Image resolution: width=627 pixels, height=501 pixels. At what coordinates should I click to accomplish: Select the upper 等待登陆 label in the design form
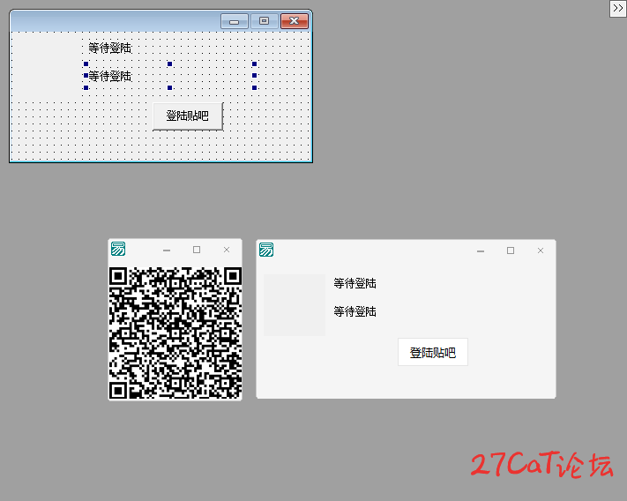[110, 48]
